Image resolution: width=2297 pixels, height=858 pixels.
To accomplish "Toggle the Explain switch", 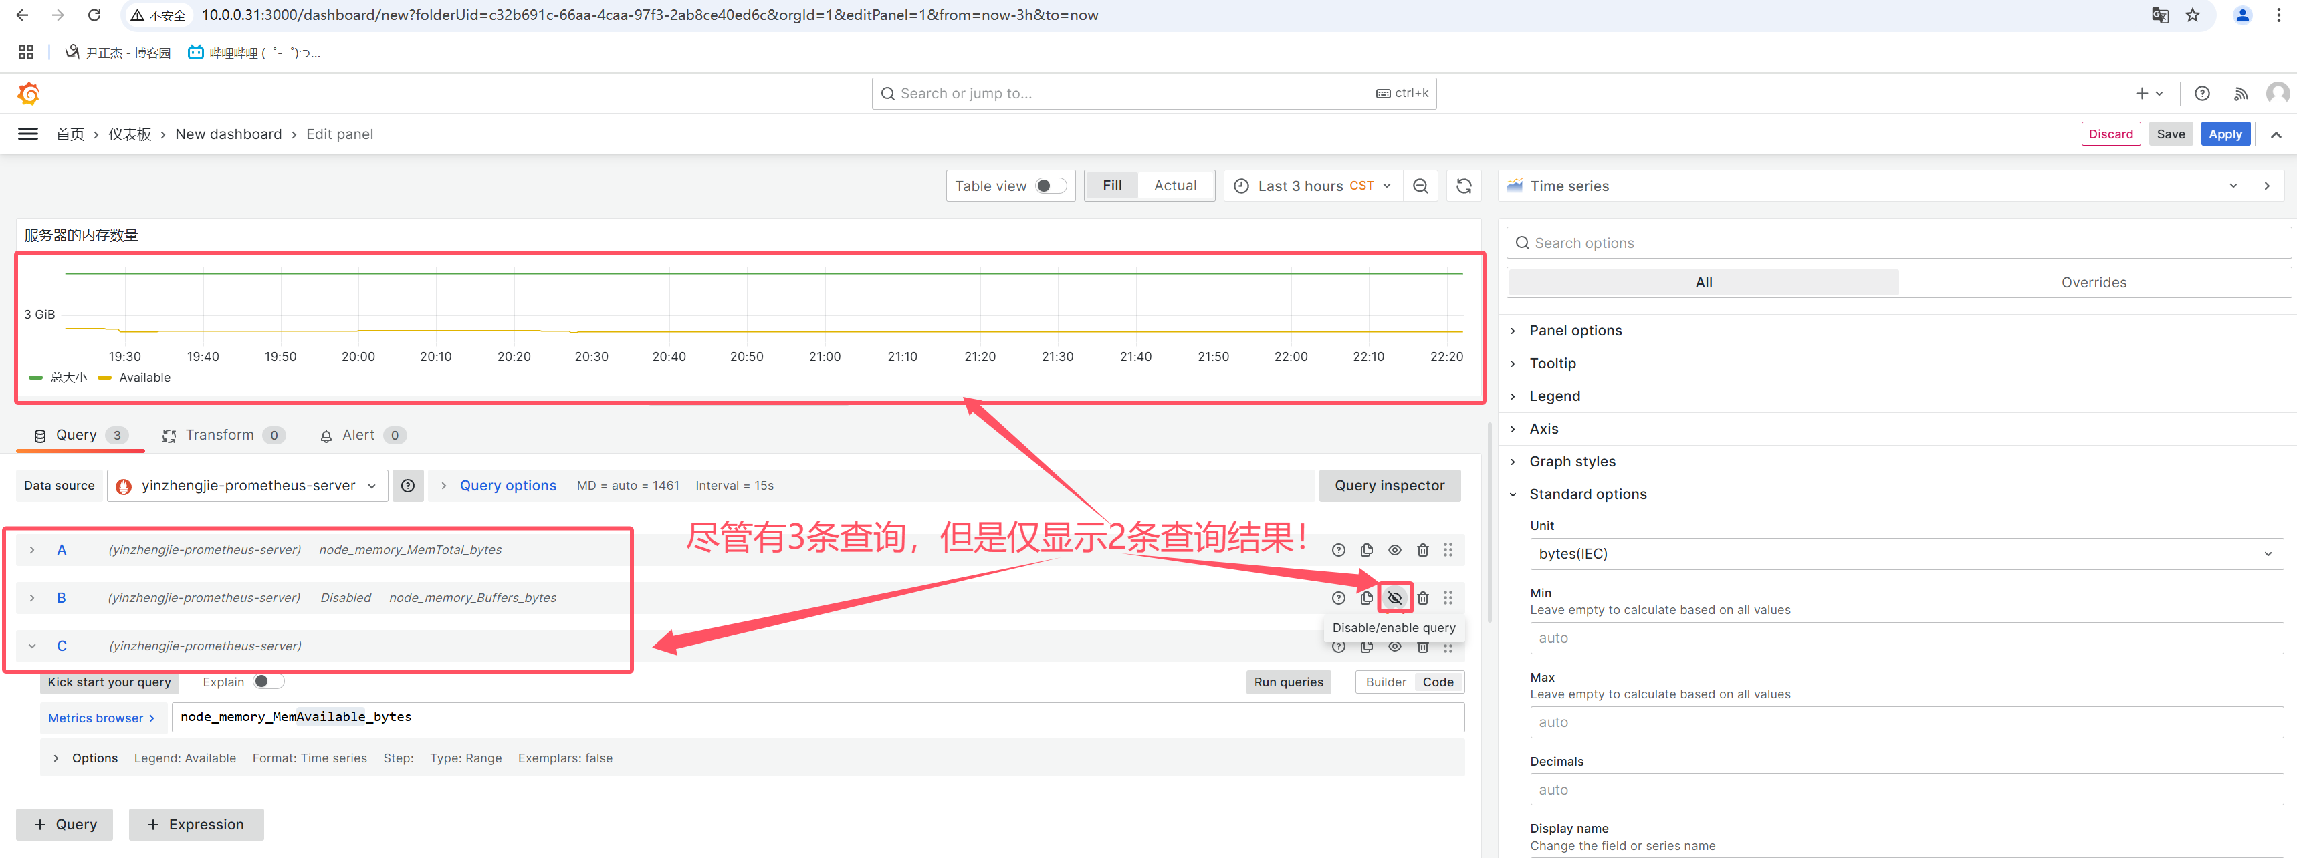I will coord(268,682).
